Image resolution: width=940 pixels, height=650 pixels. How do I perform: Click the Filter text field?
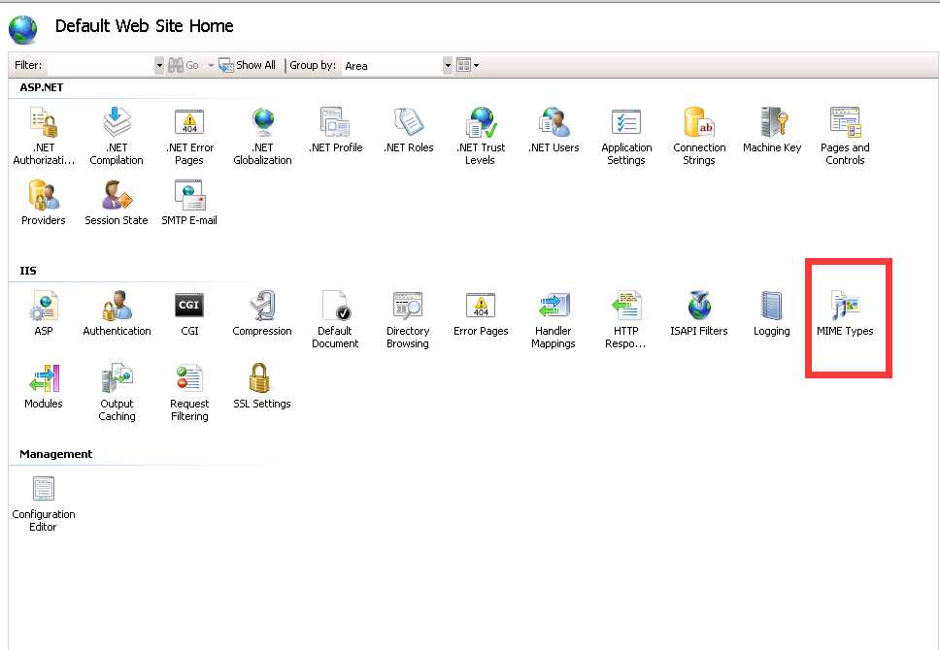[101, 65]
